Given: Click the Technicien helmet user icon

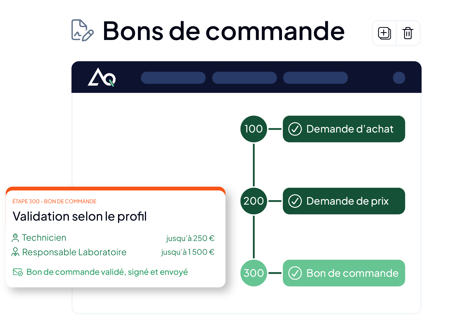Looking at the screenshot, I should [x=15, y=238].
